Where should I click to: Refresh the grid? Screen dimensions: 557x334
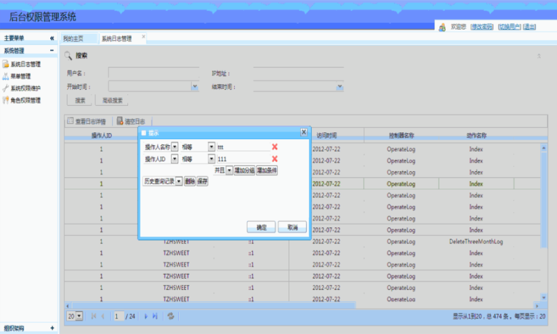pyautogui.click(x=171, y=316)
